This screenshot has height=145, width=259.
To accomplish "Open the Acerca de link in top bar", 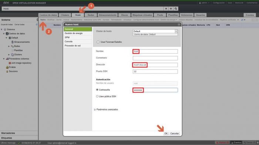I will pos(239,3).
